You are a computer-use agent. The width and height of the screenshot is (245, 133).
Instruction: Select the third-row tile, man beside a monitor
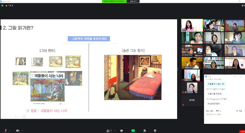[192, 50]
